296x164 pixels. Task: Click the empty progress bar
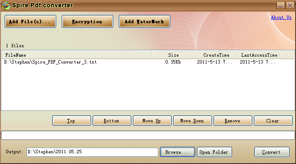(x=148, y=135)
